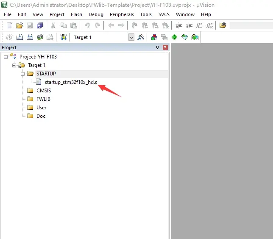
Task: Open the Pack Installer icon
Action: (x=195, y=37)
